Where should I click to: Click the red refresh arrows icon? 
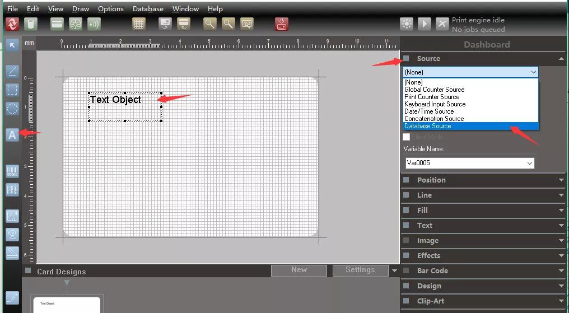[12, 24]
